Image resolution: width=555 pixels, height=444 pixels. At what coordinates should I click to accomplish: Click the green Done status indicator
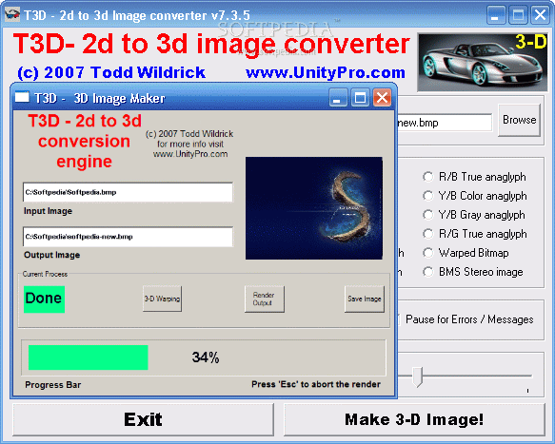click(x=44, y=299)
